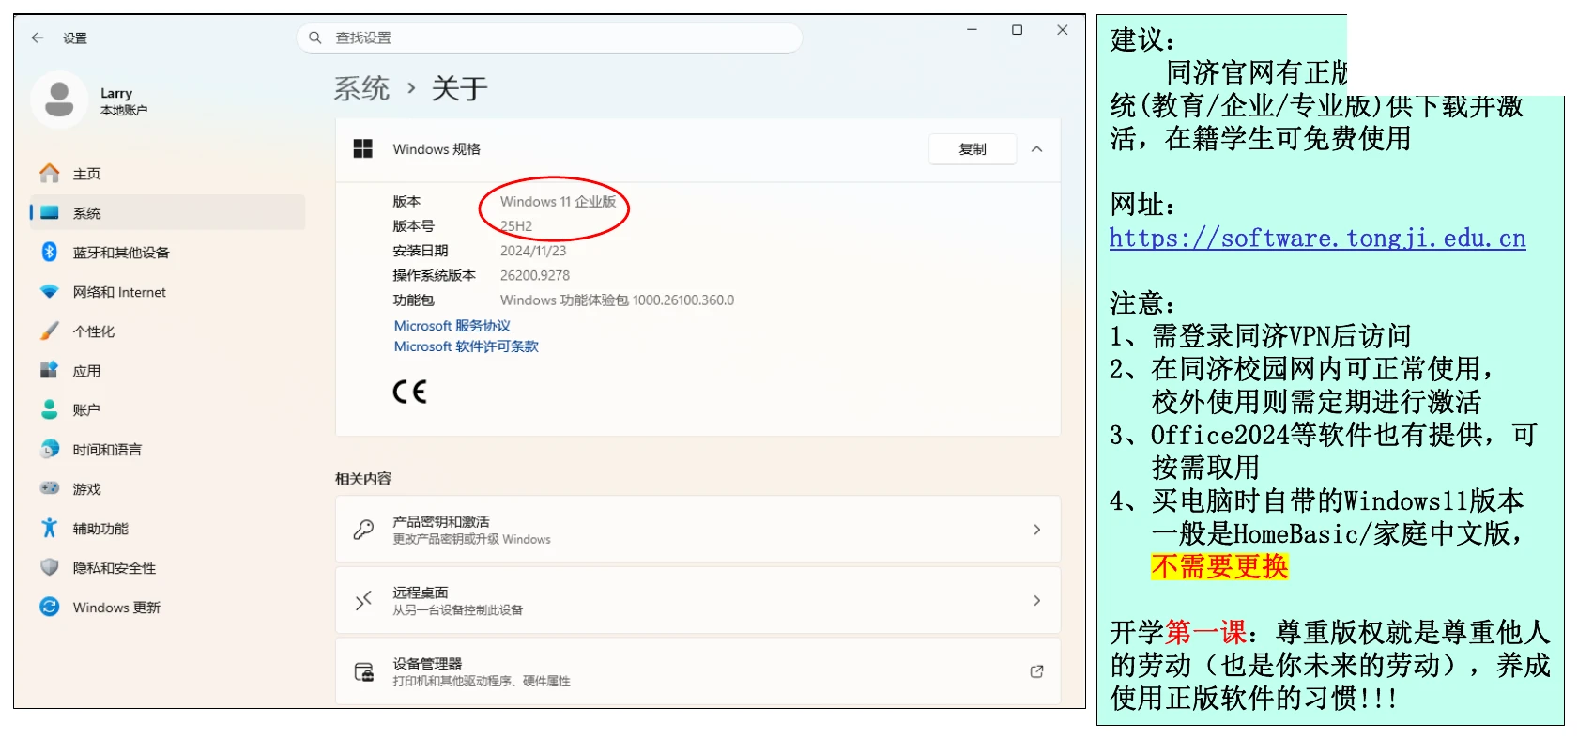Screen dimensions: 1578x739
Task: Maximize the Settings window
Action: [x=1017, y=30]
